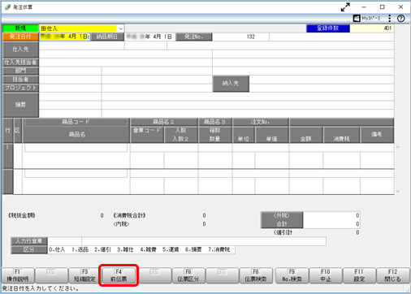411x294 pixels.
Task: Click the grid scroll down arrow
Action: (398, 191)
